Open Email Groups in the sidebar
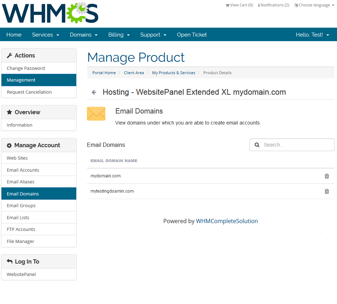Image resolution: width=337 pixels, height=304 pixels. coord(39,206)
